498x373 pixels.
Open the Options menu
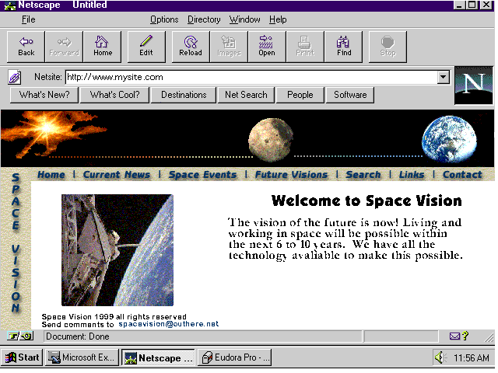click(x=164, y=19)
